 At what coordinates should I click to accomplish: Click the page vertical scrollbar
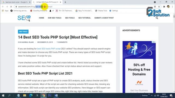point(174,53)
